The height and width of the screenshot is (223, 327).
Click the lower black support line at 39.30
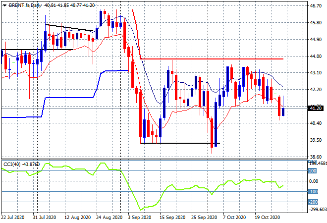[180, 143]
